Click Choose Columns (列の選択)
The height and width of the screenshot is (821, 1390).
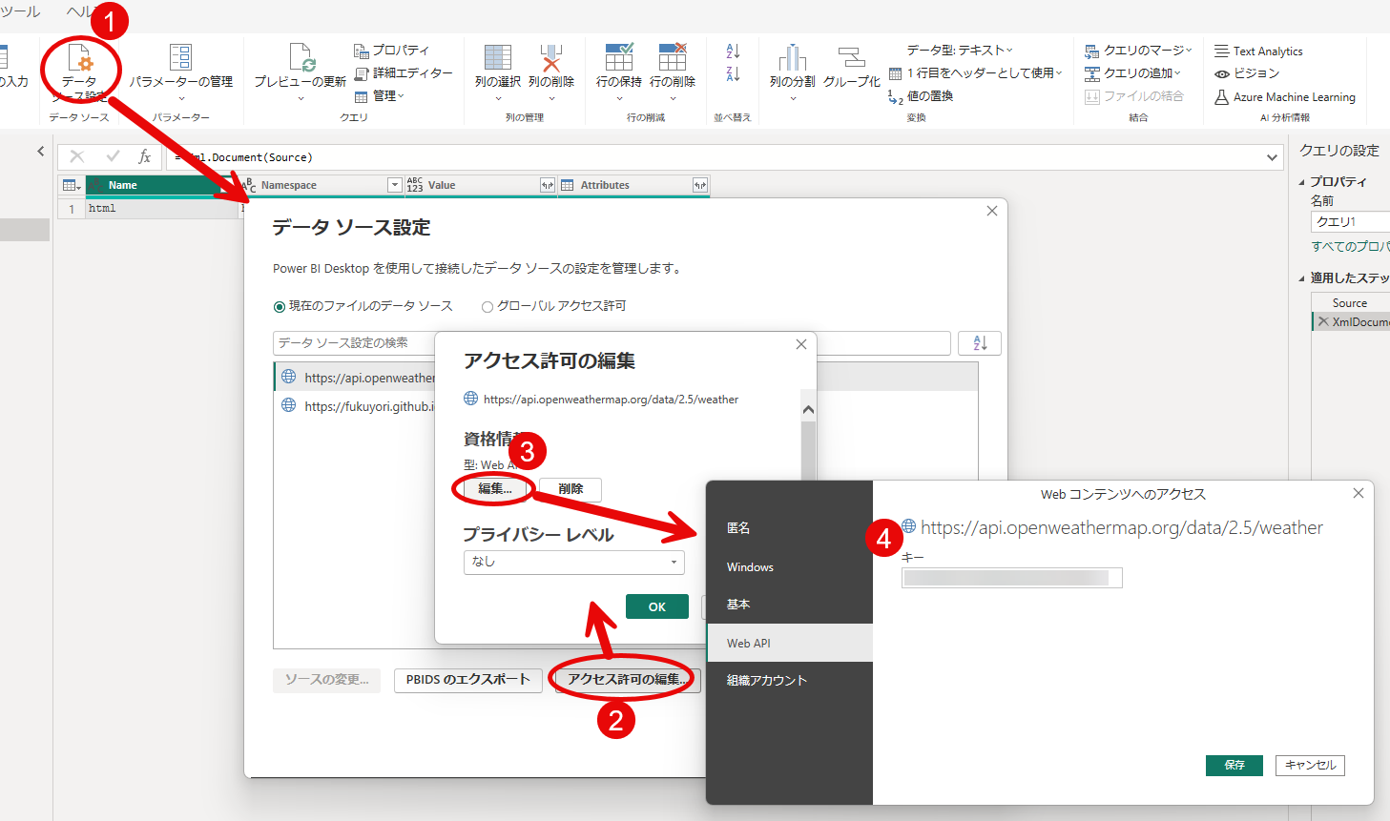[498, 72]
